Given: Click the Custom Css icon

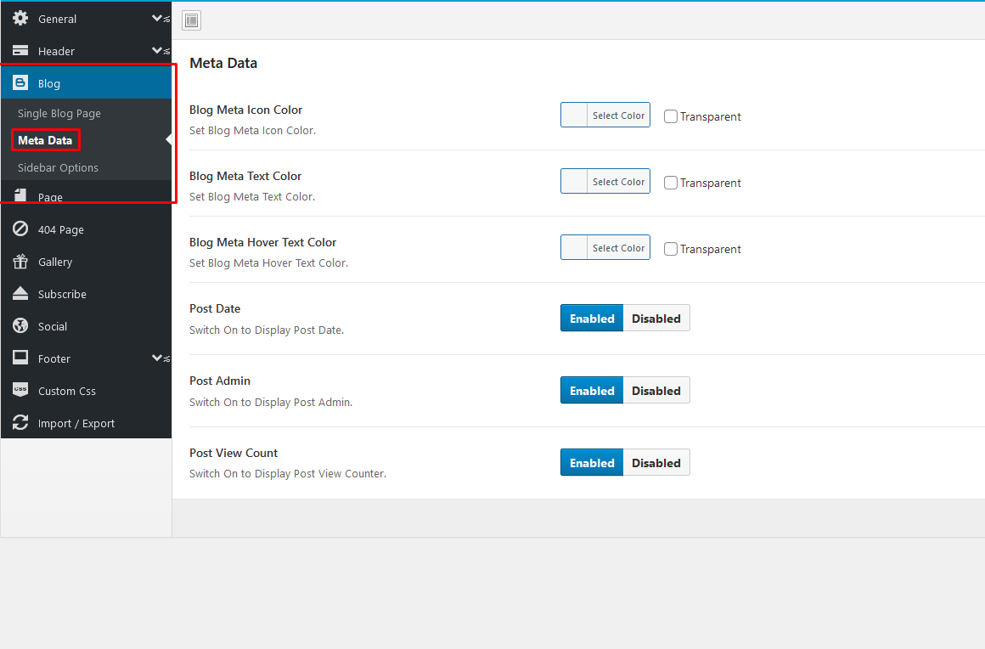Looking at the screenshot, I should [20, 391].
